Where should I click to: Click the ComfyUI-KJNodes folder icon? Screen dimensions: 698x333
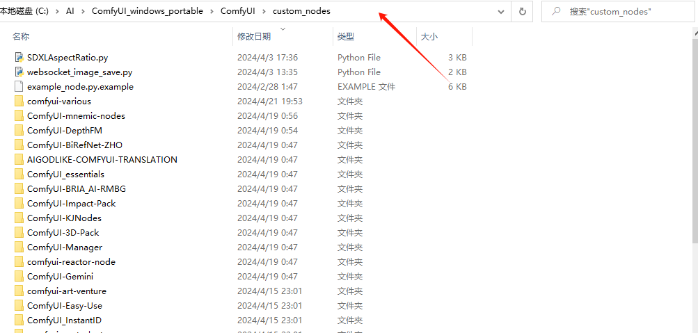click(x=19, y=218)
